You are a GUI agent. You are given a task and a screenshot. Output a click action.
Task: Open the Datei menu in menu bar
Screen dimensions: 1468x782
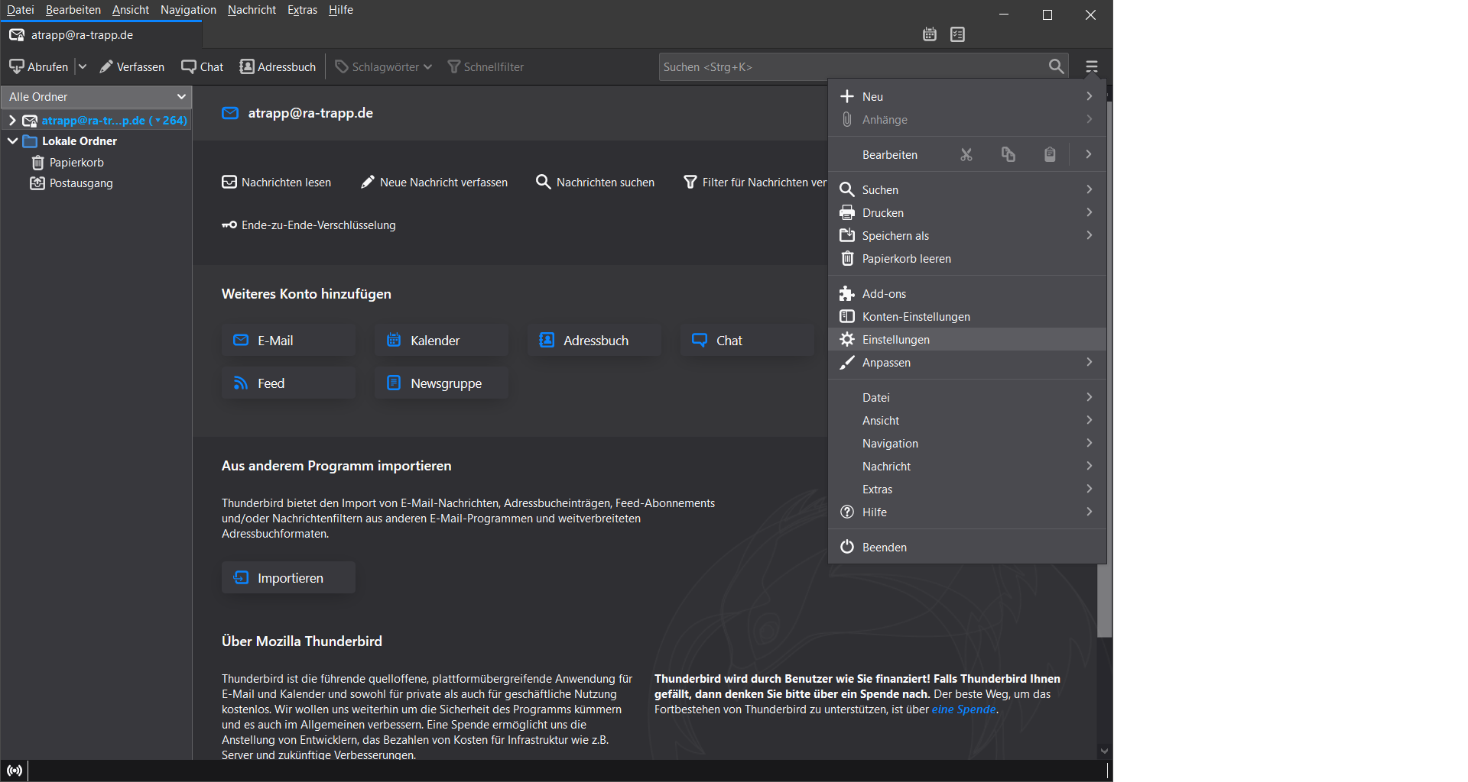tap(21, 10)
